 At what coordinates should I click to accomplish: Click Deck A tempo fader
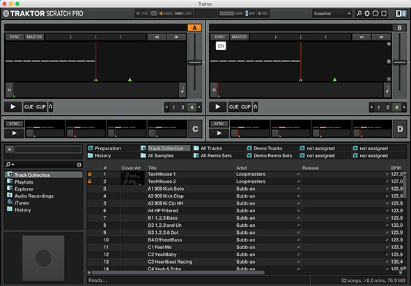195,63
